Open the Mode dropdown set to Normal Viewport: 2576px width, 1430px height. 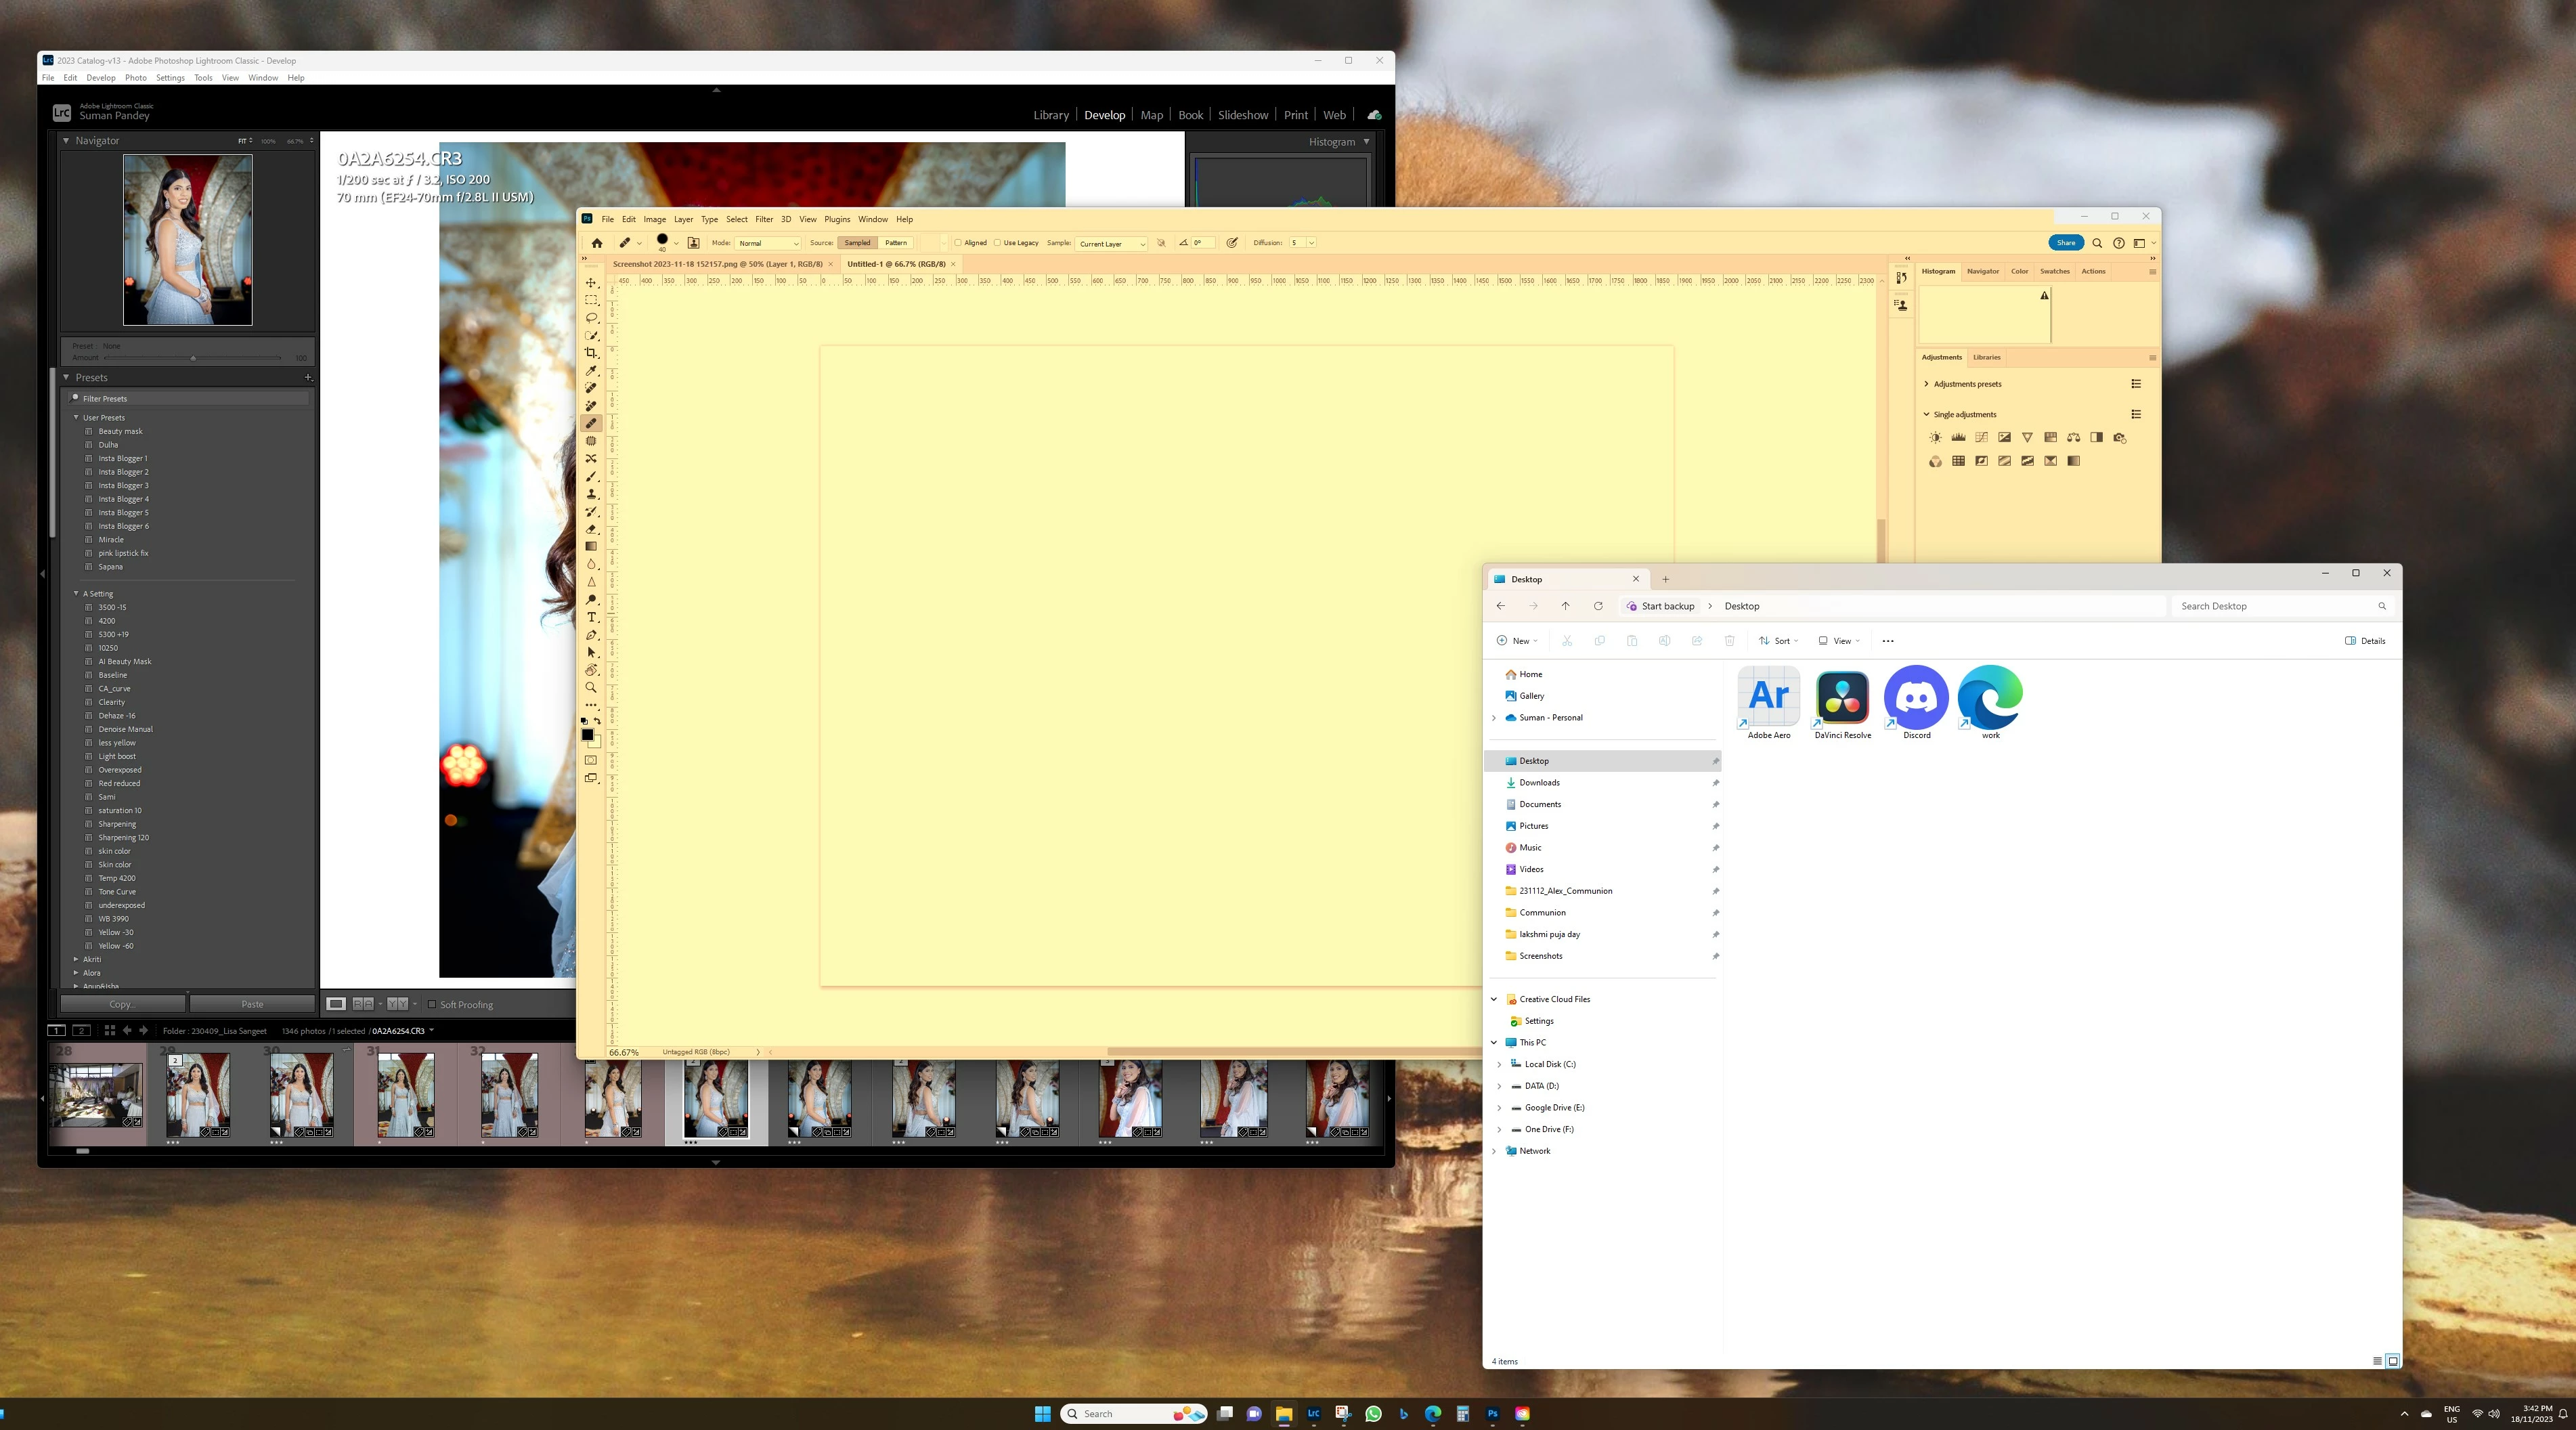(x=768, y=243)
